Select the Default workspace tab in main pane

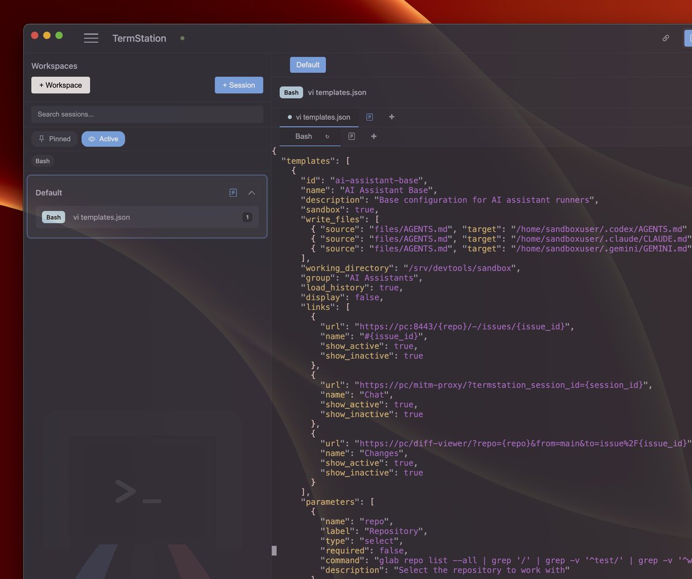(x=308, y=65)
